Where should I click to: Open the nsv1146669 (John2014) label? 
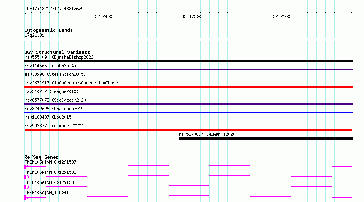(50, 66)
